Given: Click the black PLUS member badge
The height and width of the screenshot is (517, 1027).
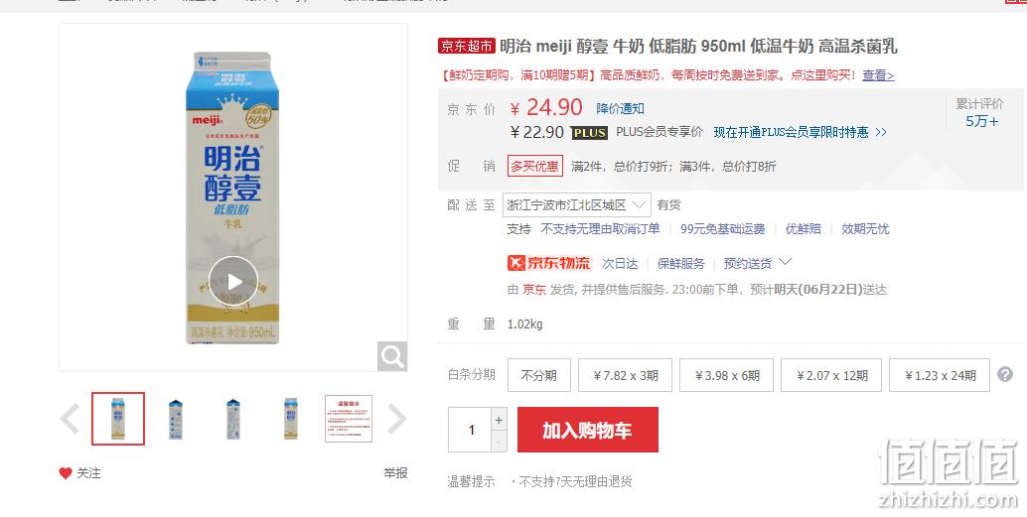Looking at the screenshot, I should tap(589, 133).
